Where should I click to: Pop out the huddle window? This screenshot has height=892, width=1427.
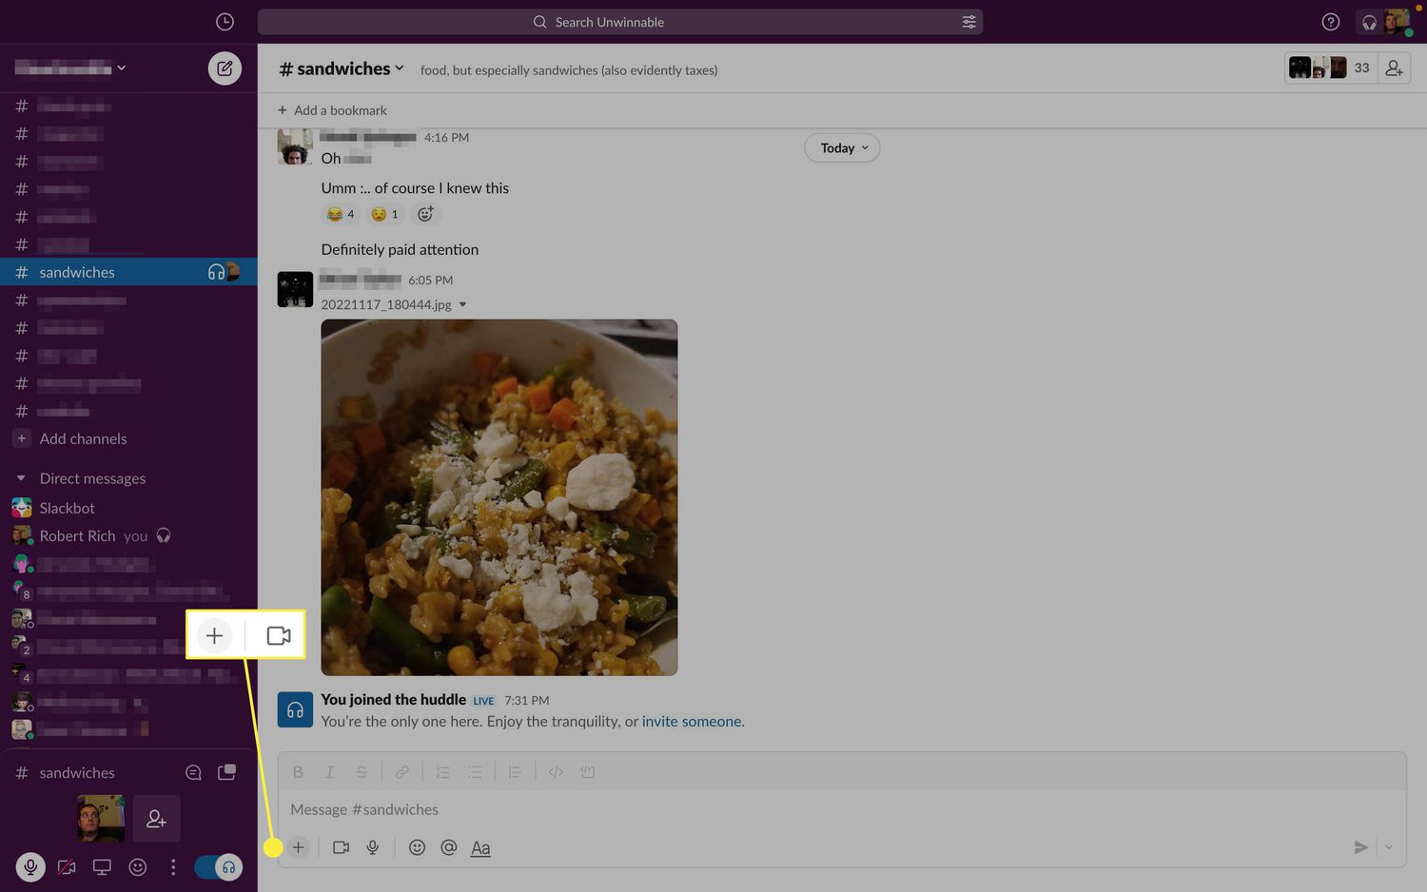tap(226, 772)
